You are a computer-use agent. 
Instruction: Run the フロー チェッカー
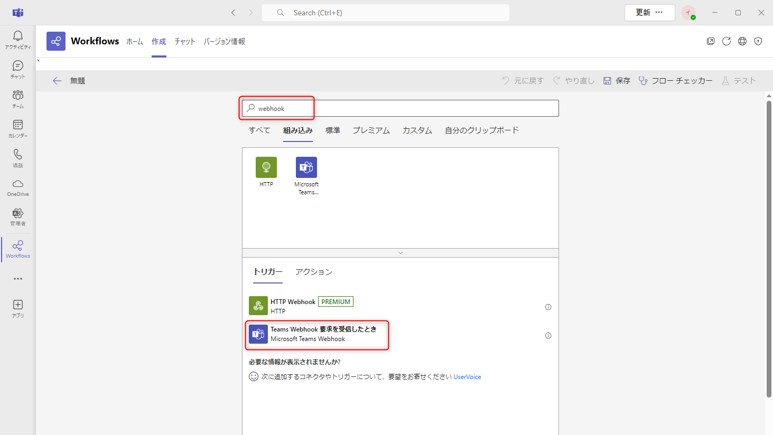pos(675,81)
